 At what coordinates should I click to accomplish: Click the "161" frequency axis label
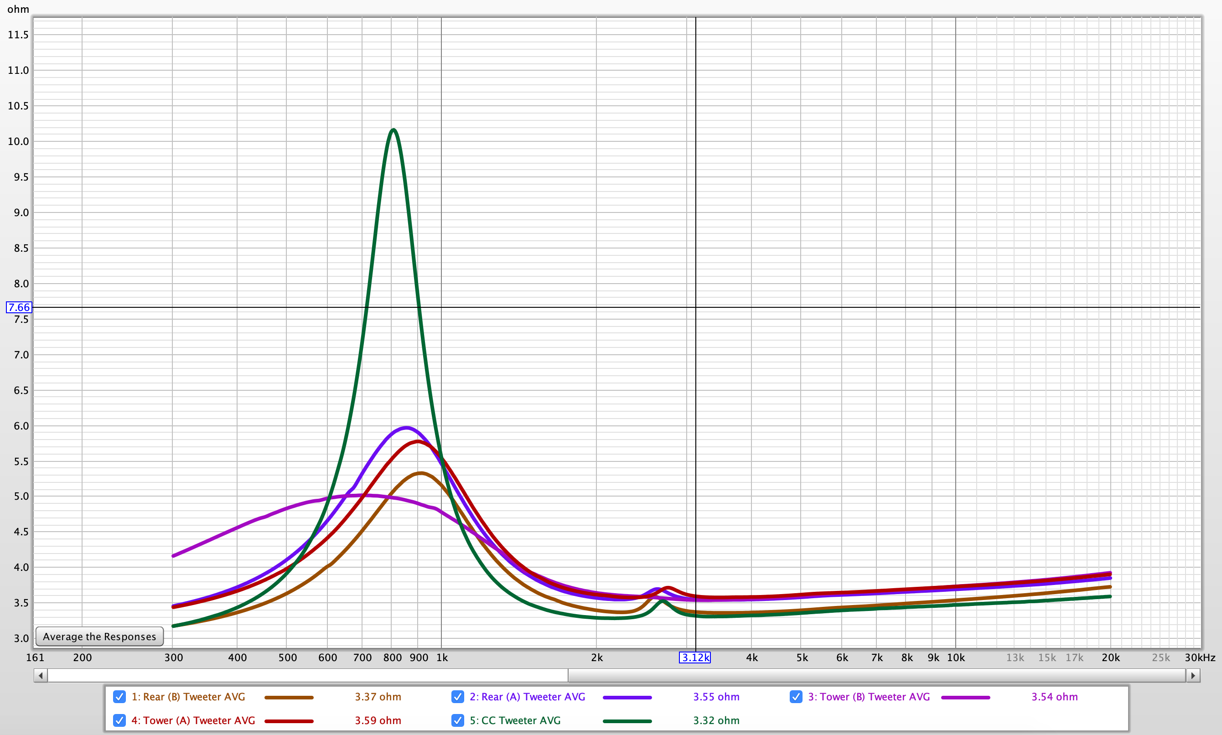tap(35, 658)
